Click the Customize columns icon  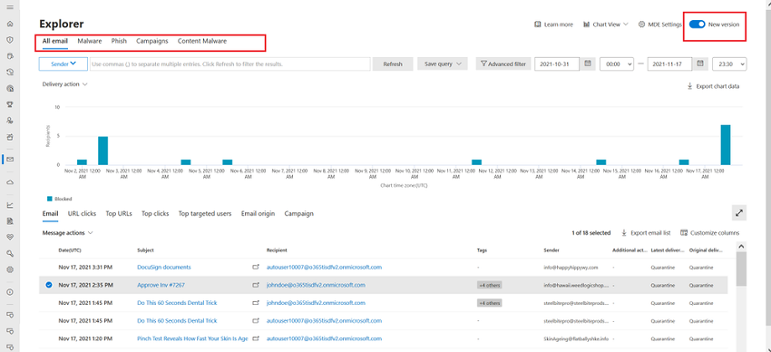(684, 233)
